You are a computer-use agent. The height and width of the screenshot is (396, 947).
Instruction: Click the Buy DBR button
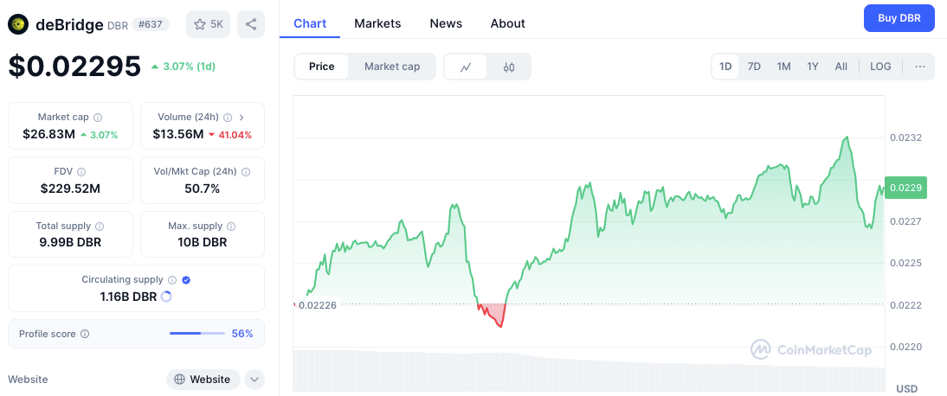[x=899, y=18]
